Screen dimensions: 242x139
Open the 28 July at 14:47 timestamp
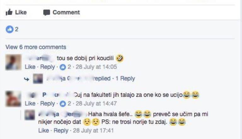coord(96,104)
